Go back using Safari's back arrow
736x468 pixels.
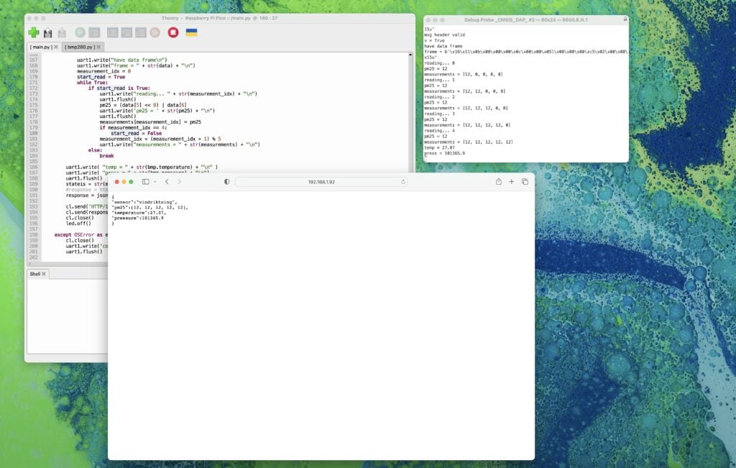point(166,182)
